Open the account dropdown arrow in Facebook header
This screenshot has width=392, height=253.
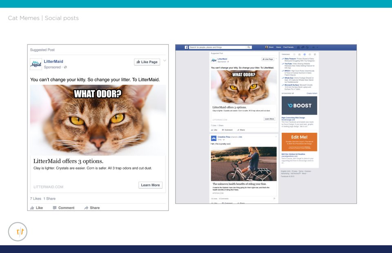point(317,47)
